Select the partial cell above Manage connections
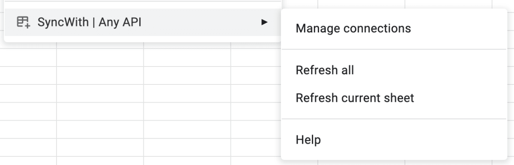 pyautogui.click(x=361, y=4)
